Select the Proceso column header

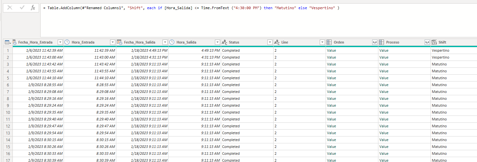click(x=392, y=42)
